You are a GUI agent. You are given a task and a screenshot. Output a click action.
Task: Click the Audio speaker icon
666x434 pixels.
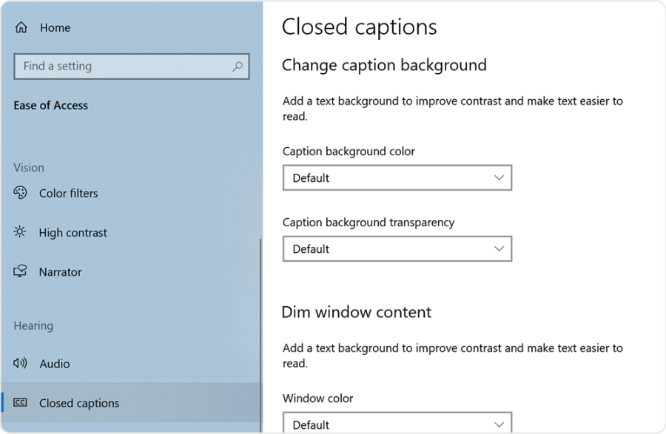tap(21, 363)
